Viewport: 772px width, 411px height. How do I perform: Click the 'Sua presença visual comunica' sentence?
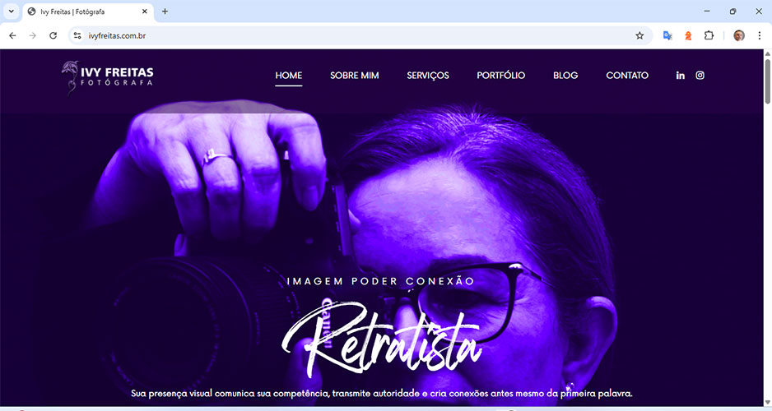pos(382,393)
